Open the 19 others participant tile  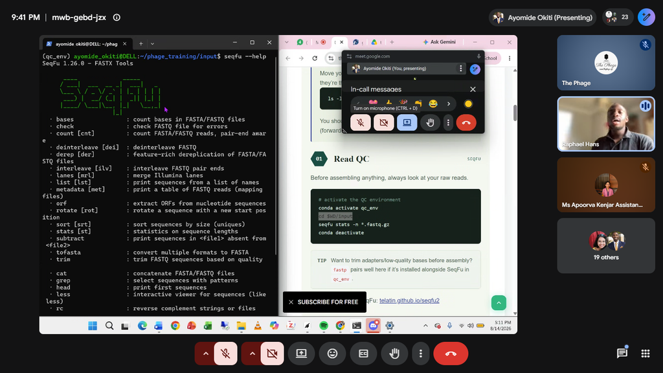(606, 245)
